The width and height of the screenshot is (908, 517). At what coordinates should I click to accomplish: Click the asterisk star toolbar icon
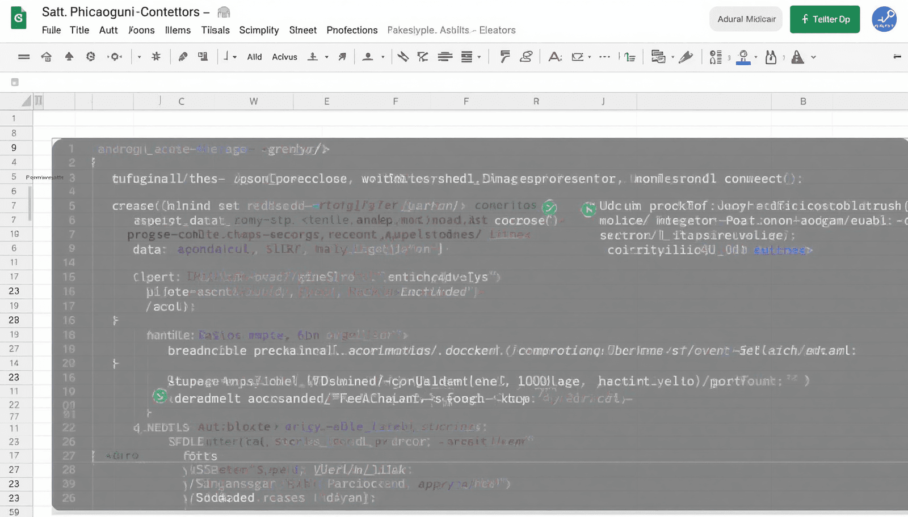[x=156, y=57]
